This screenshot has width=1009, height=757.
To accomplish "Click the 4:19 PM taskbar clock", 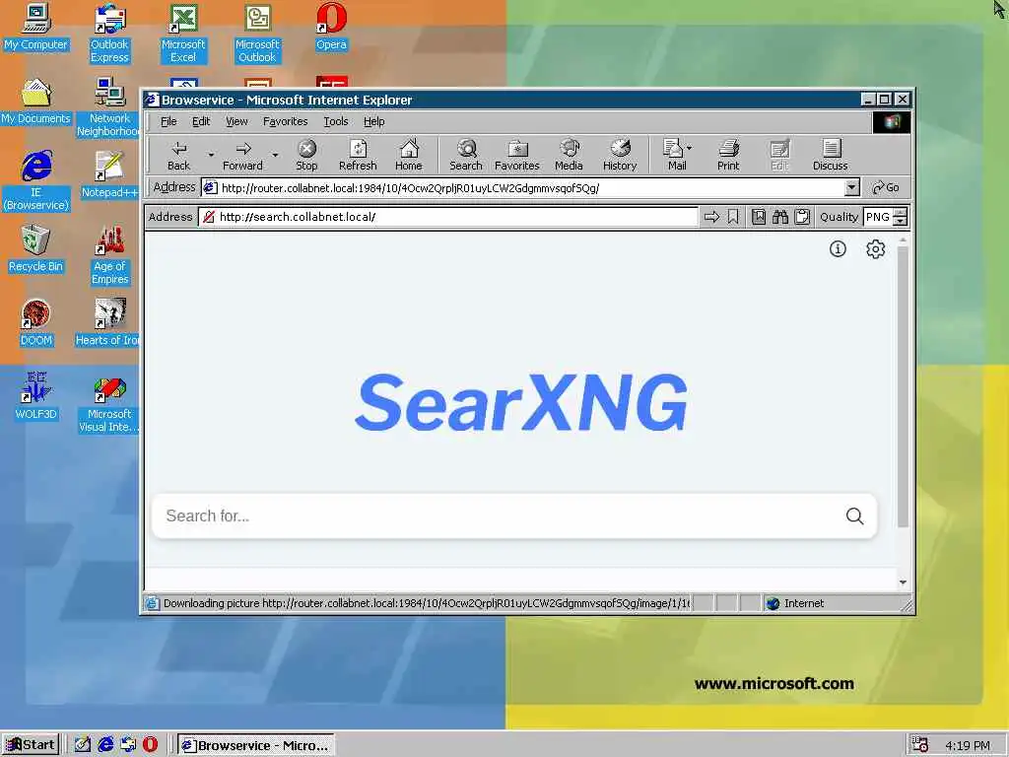I will coord(968,745).
